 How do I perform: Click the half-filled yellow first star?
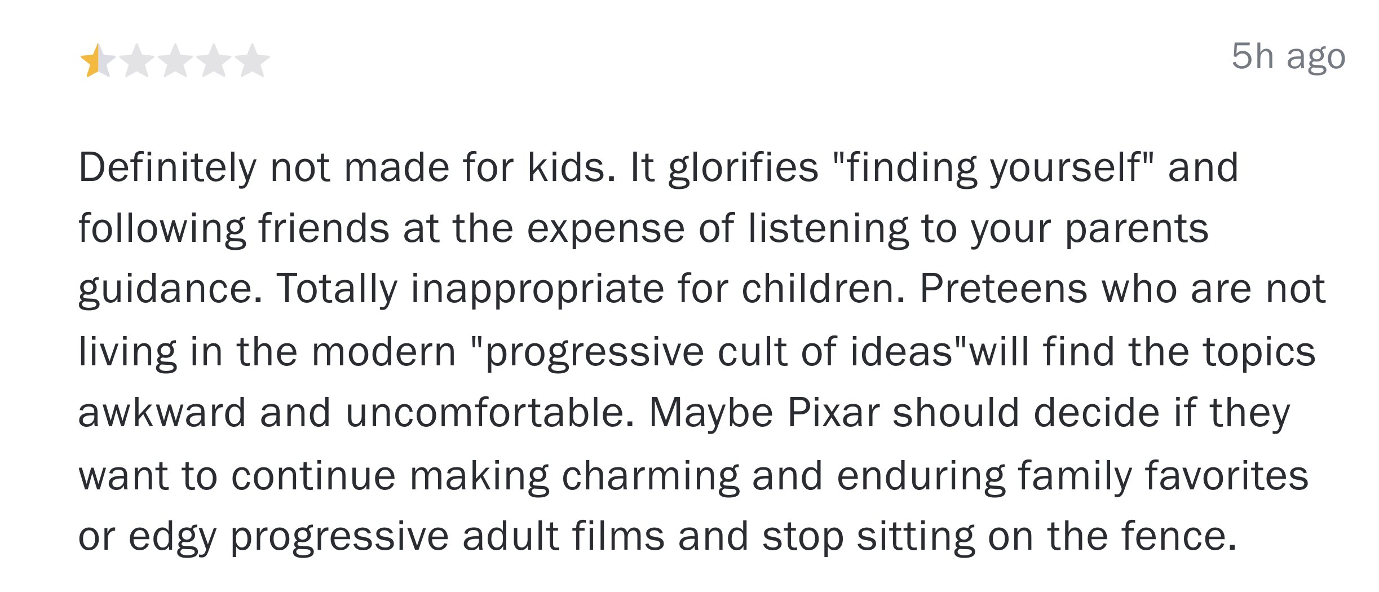(x=98, y=60)
